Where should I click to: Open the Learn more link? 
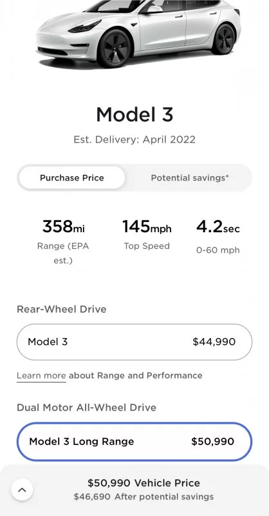[41, 376]
